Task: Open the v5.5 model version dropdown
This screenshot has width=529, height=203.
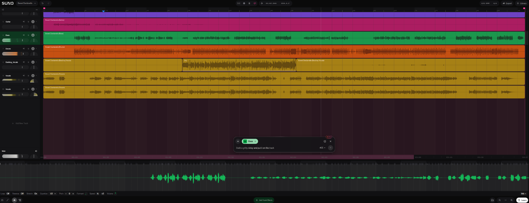Action: [322, 148]
